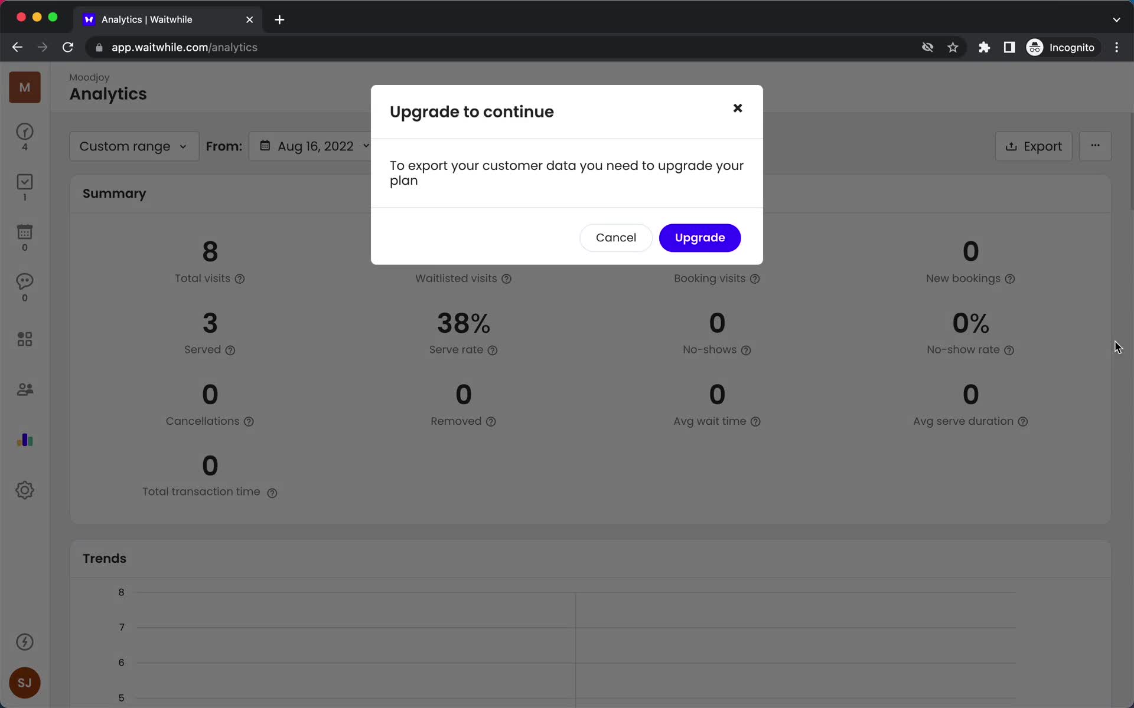Open the Aug 16, 2022 date picker

tap(313, 146)
